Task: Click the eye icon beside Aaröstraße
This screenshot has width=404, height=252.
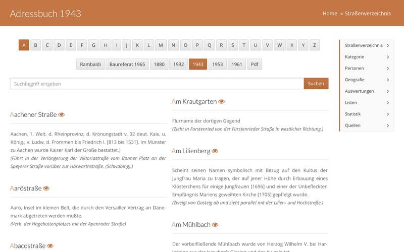Action: point(46,188)
